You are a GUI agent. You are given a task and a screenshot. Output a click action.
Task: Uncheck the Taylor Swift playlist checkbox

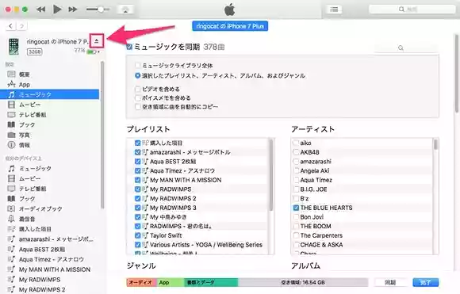(x=137, y=235)
